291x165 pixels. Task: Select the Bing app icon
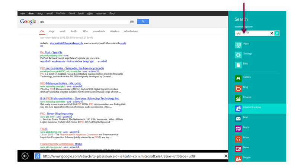238,88
